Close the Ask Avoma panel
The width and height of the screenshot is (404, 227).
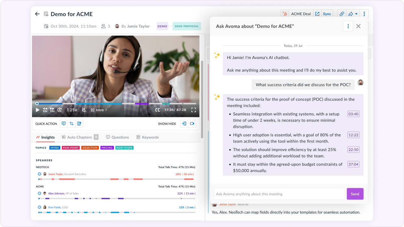358,26
